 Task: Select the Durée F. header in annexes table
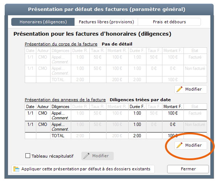(x=137, y=107)
